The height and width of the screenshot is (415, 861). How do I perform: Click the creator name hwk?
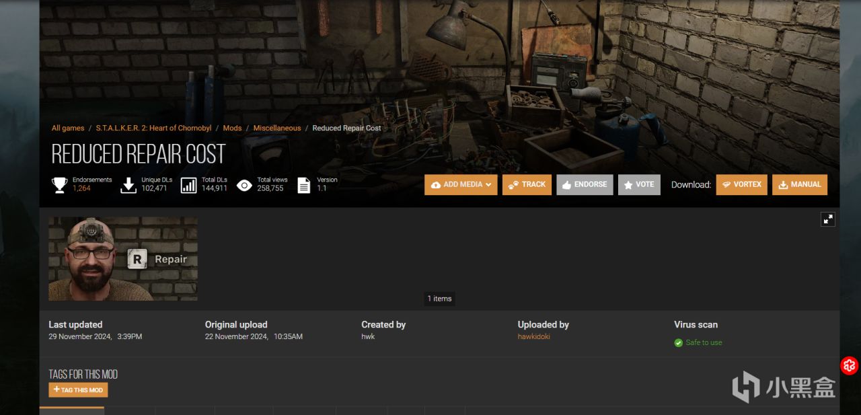[x=368, y=337]
